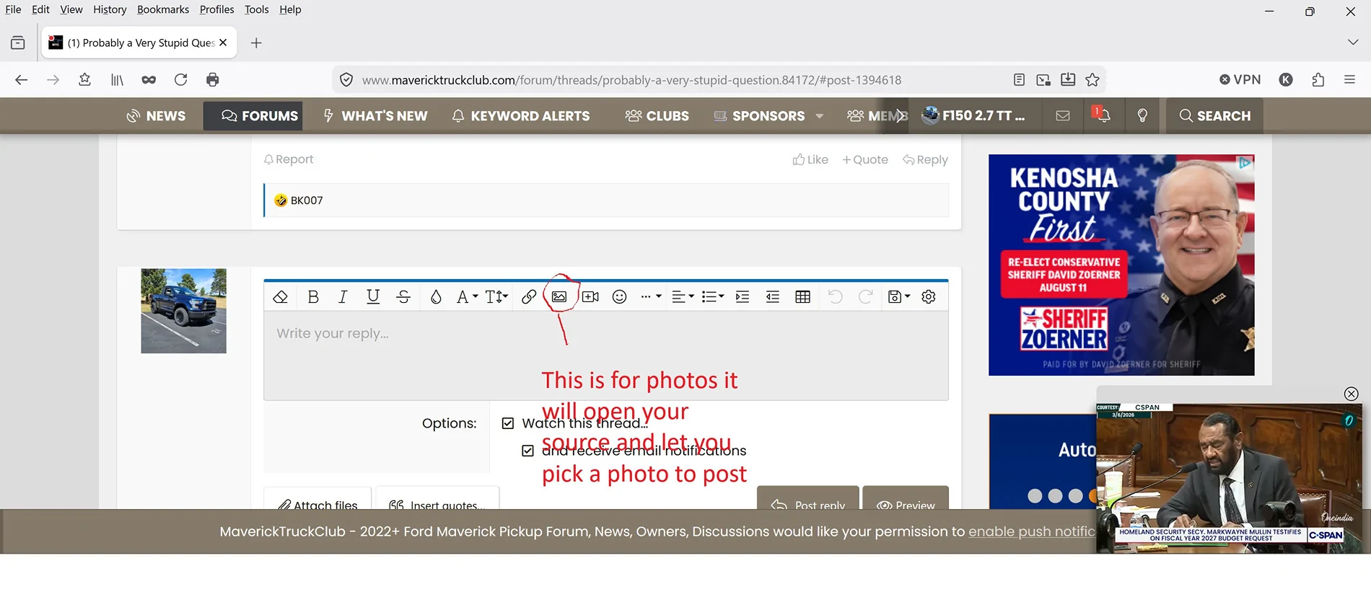Click the Insert quotes button

[x=437, y=499]
